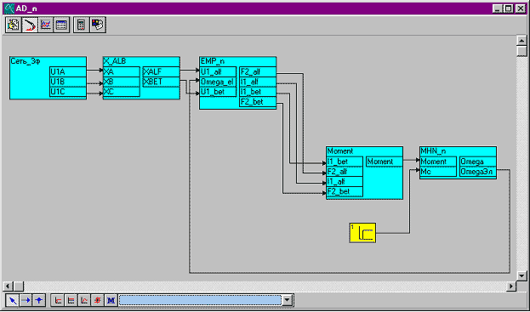Screen dimensions: 530x312
Task: Select the diagonal arrow pointer tool
Action: click(13, 300)
